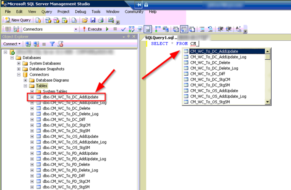Click the Parse checkmark icon
This screenshot has width=291, height=190.
click(123, 29)
